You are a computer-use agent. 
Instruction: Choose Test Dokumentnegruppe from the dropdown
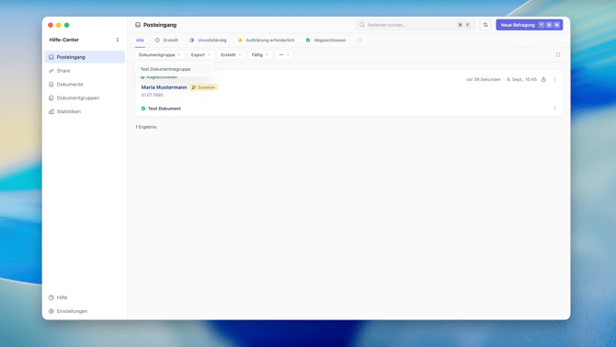click(174, 69)
